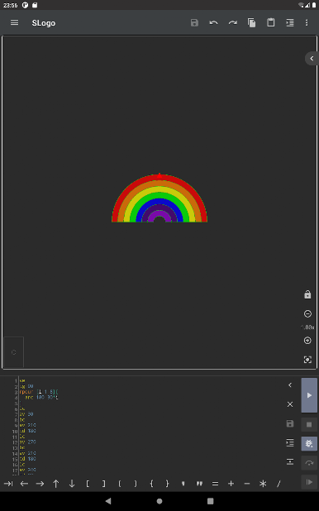
Task: Insert an equals sign
Action: point(215,484)
